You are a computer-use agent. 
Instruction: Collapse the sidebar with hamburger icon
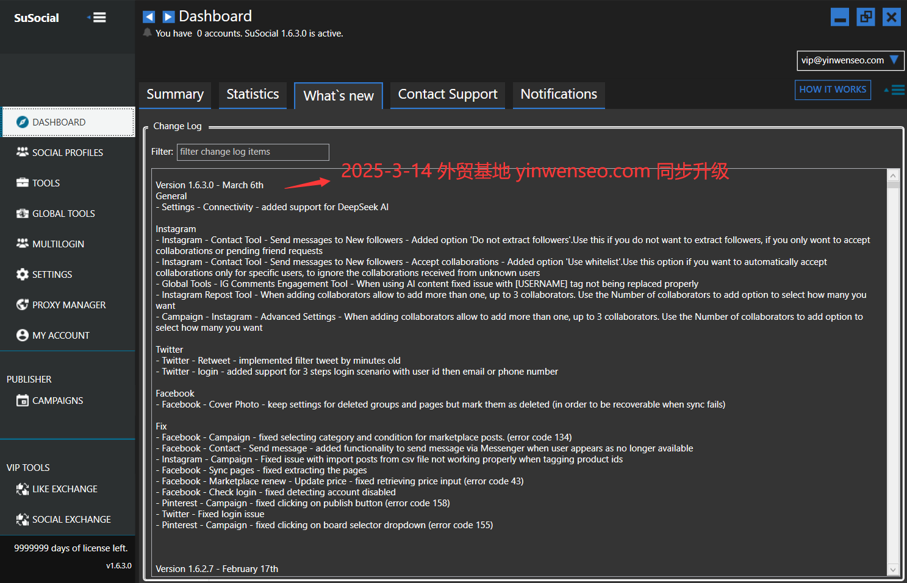[x=97, y=18]
